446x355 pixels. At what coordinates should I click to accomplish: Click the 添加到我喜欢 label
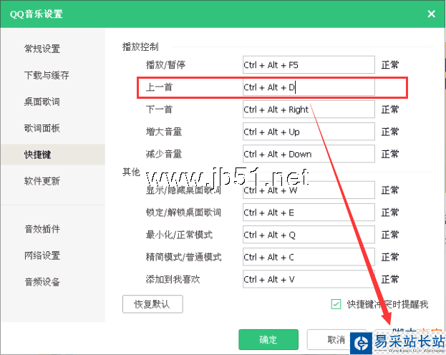pyautogui.click(x=173, y=279)
